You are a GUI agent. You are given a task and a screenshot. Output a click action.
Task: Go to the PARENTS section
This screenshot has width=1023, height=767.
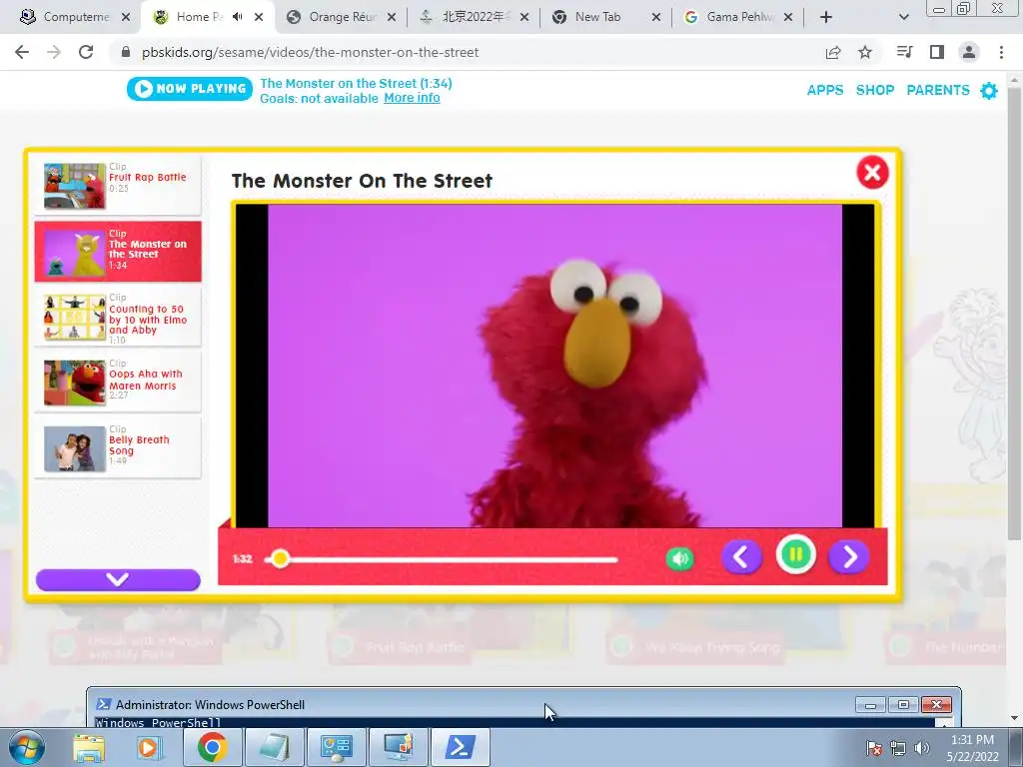(938, 90)
